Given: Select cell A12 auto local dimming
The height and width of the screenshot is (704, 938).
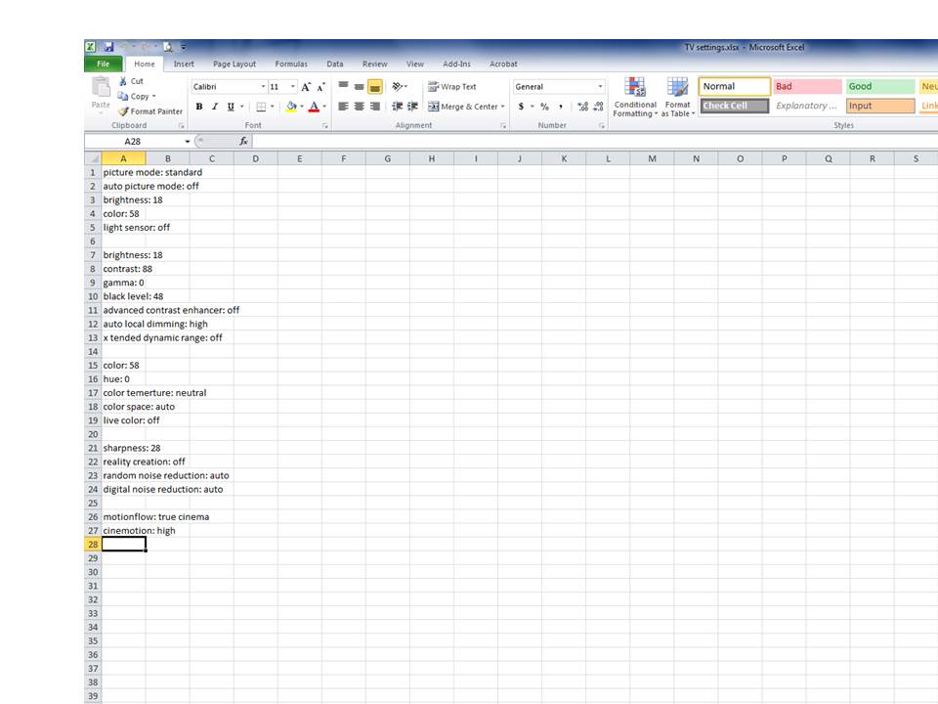Looking at the screenshot, I should [x=124, y=324].
